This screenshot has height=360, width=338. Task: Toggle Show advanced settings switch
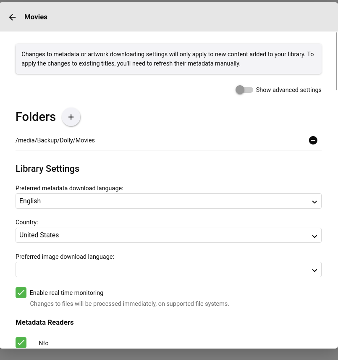click(244, 90)
